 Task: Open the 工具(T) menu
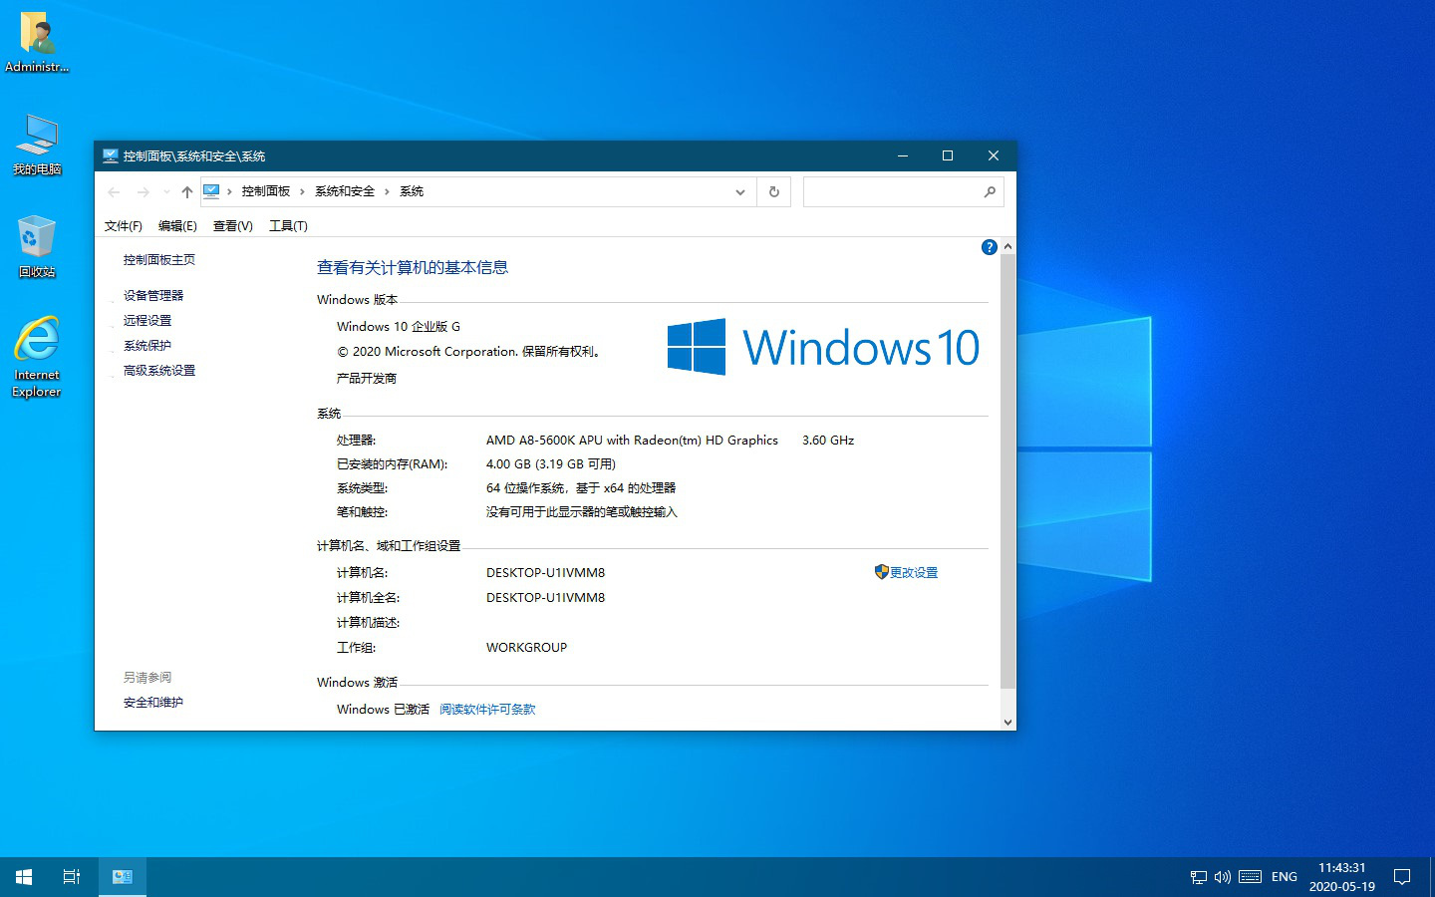288,226
